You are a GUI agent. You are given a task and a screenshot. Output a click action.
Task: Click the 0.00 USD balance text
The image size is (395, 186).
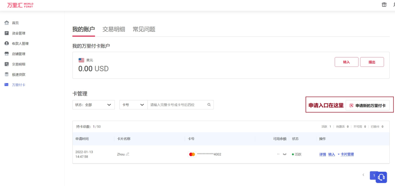pos(93,69)
